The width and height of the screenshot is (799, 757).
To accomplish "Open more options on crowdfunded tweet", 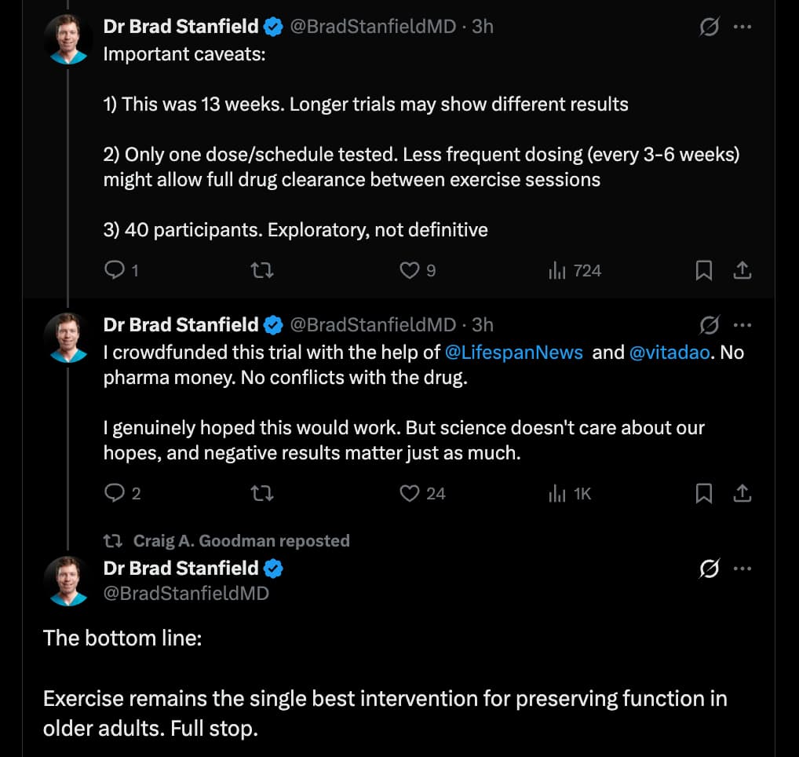I will pyautogui.click(x=742, y=324).
